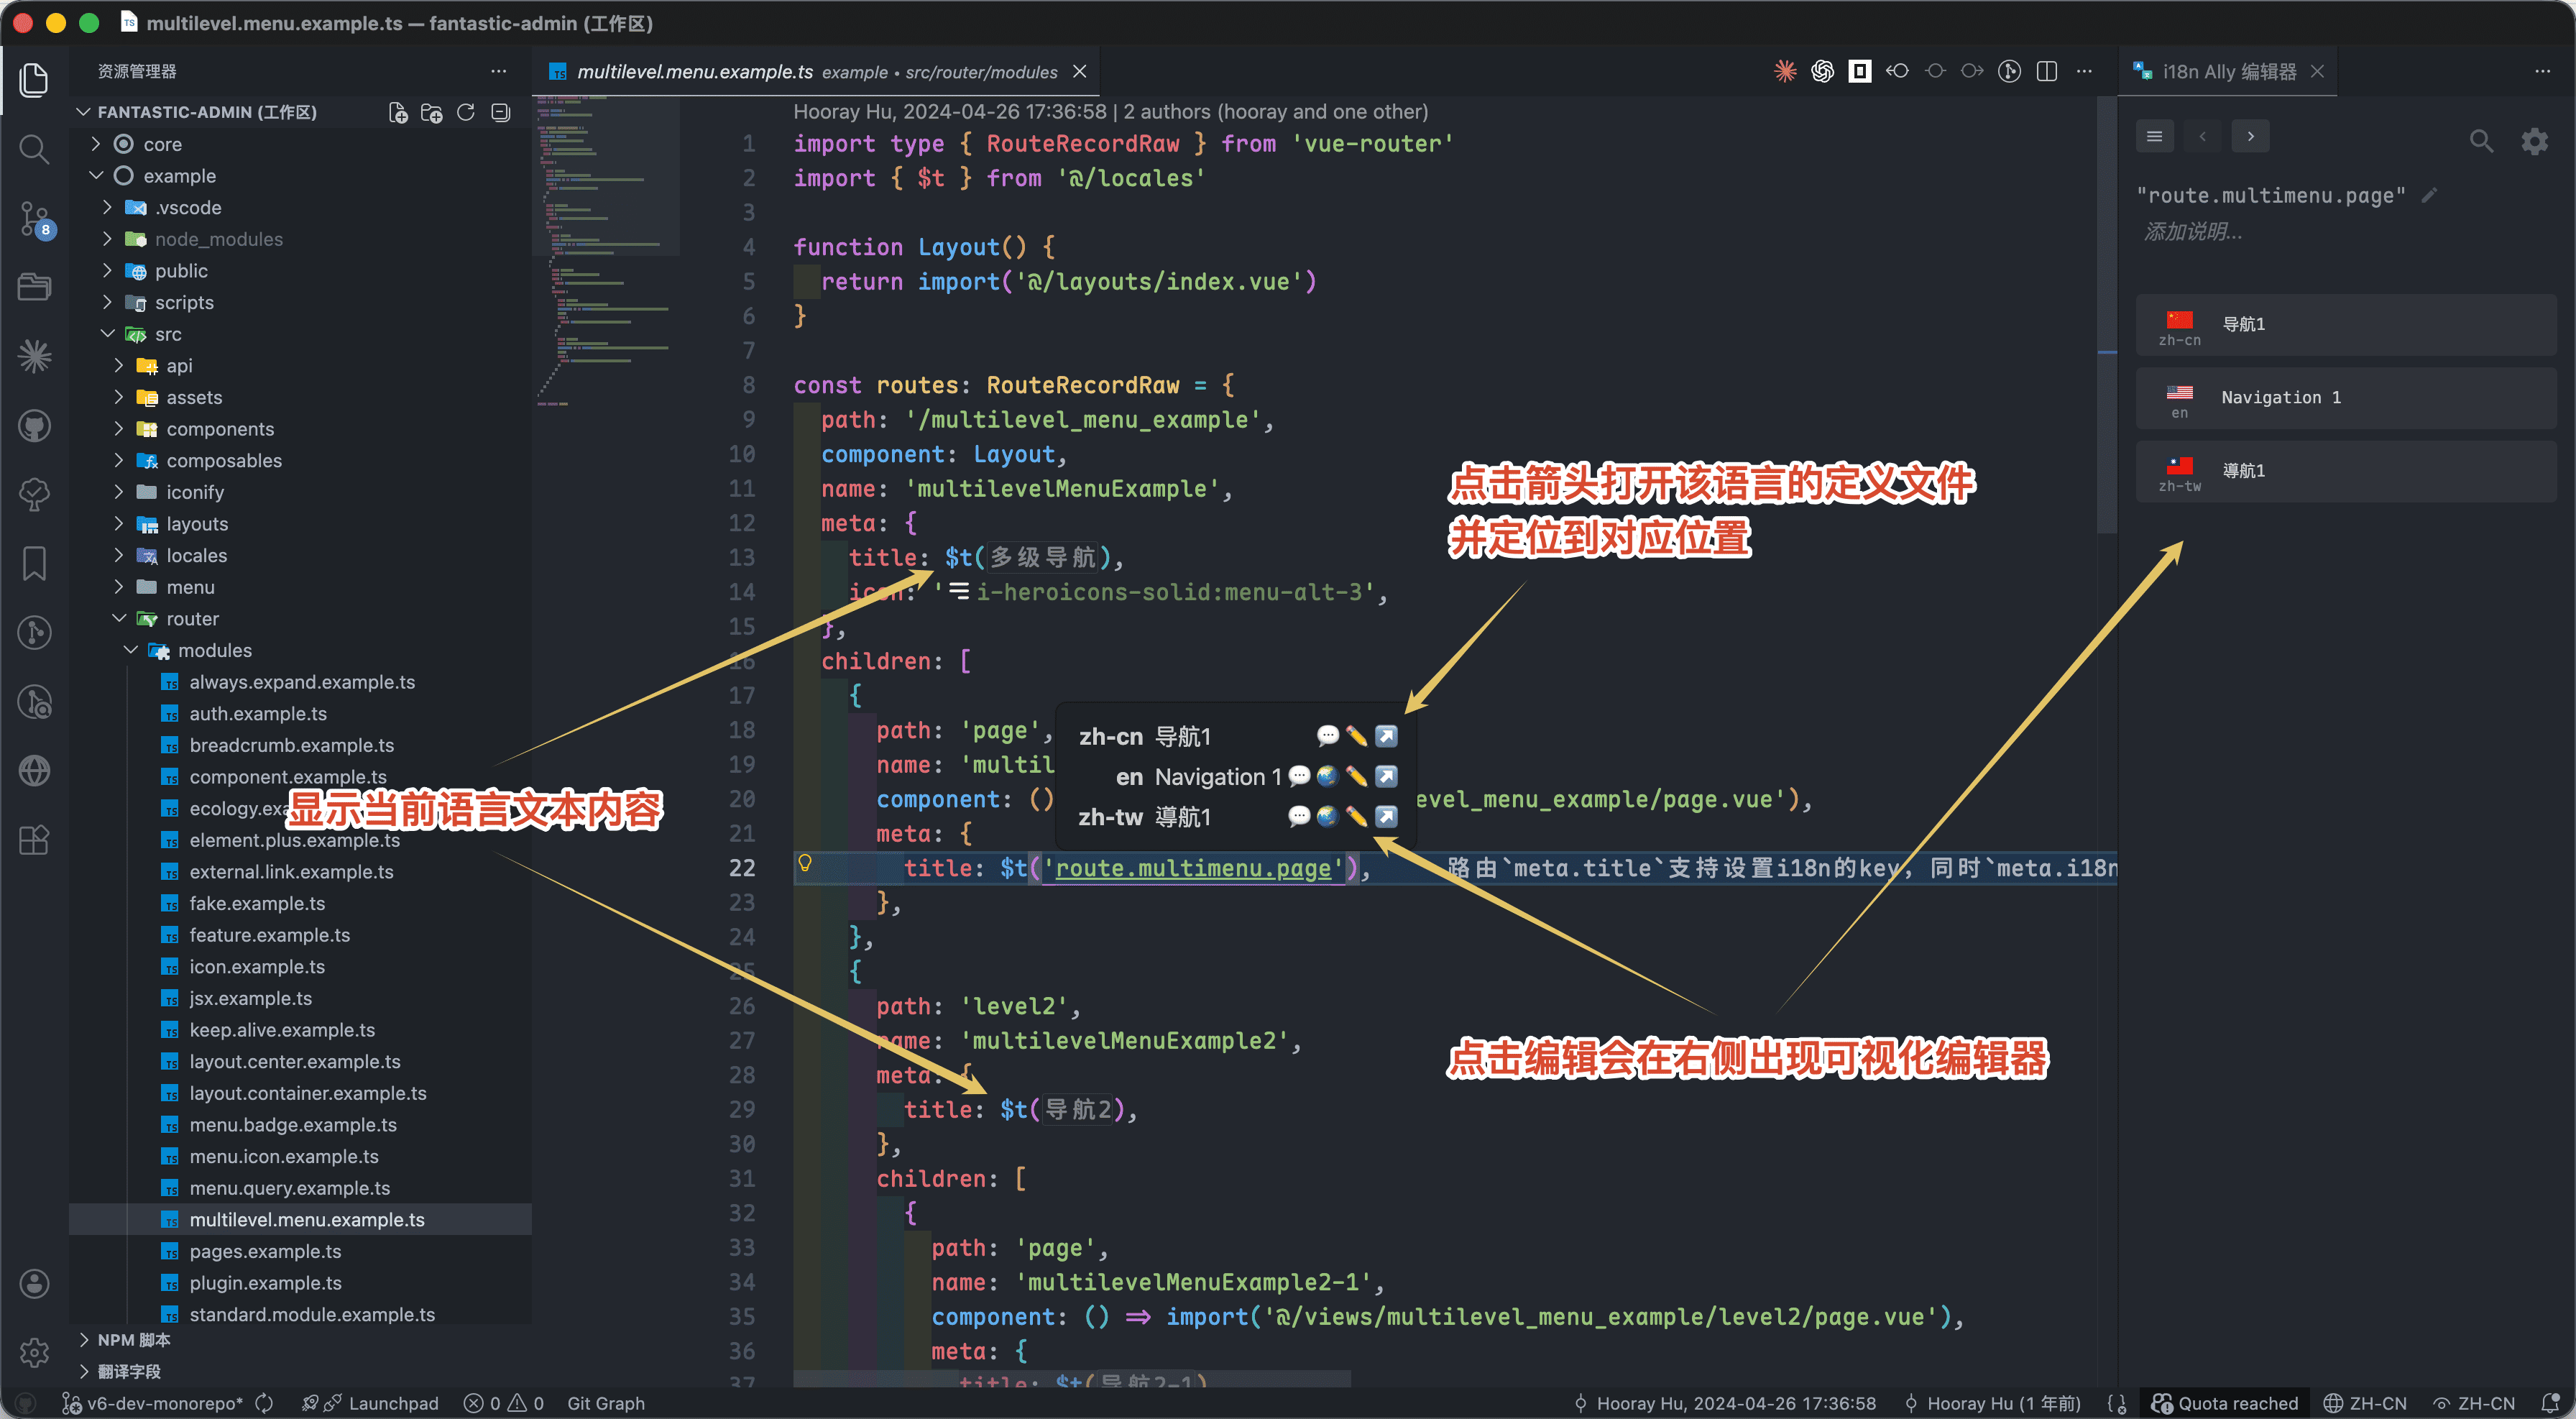
Task: Open the Manage gear in activity bar
Action: 34,1352
